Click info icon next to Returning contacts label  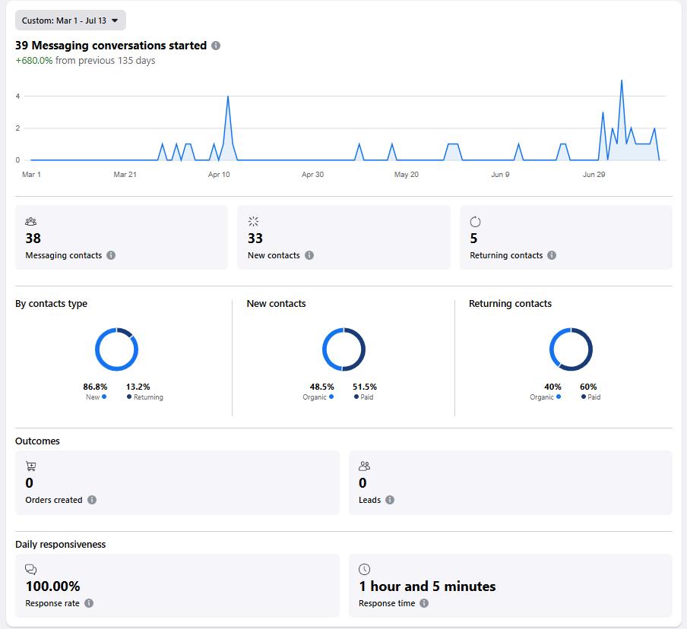click(x=552, y=255)
